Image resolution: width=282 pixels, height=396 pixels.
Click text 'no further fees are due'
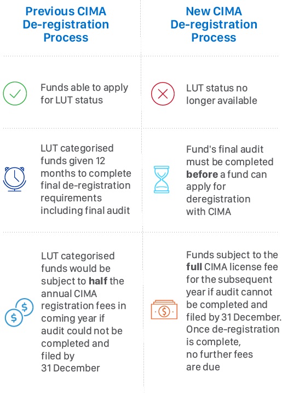point(219,360)
